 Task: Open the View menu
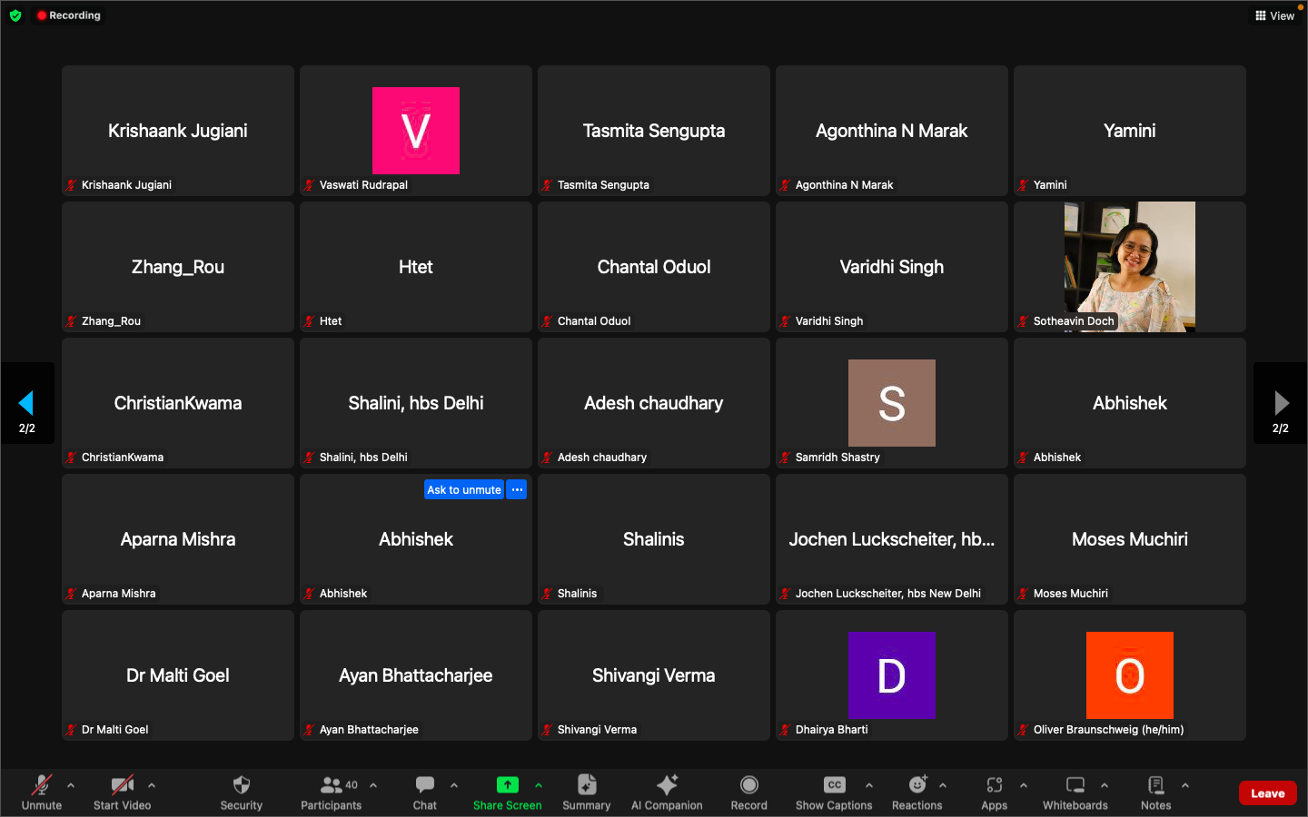pyautogui.click(x=1274, y=15)
